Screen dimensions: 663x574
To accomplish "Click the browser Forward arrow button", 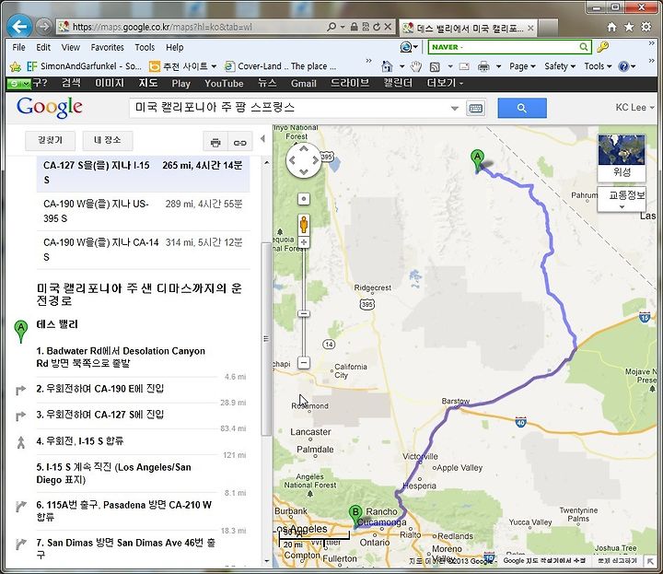I will pos(43,27).
